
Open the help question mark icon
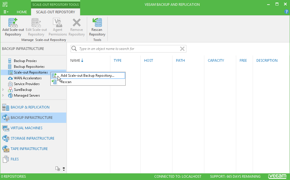point(286,12)
